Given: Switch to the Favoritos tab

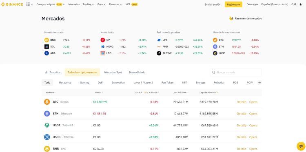Looking at the screenshot, I should coord(53,72).
